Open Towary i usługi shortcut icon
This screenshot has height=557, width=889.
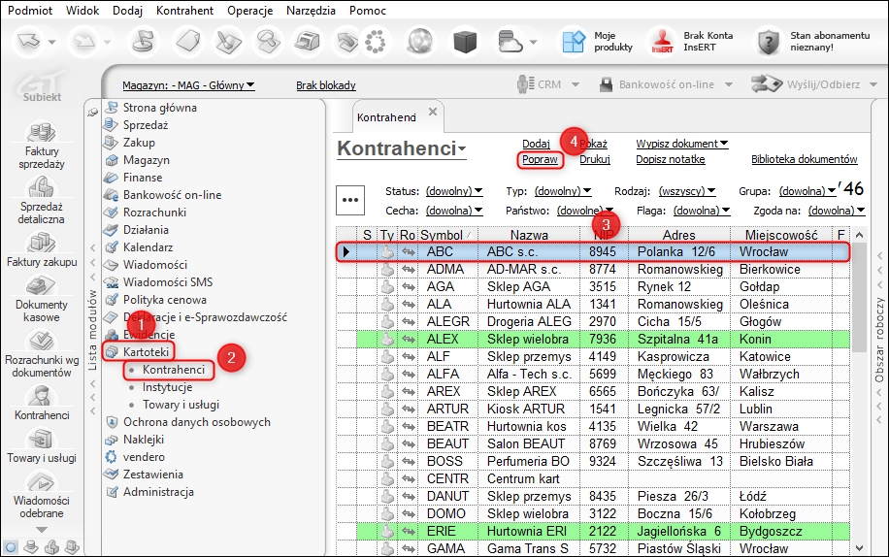(x=39, y=438)
